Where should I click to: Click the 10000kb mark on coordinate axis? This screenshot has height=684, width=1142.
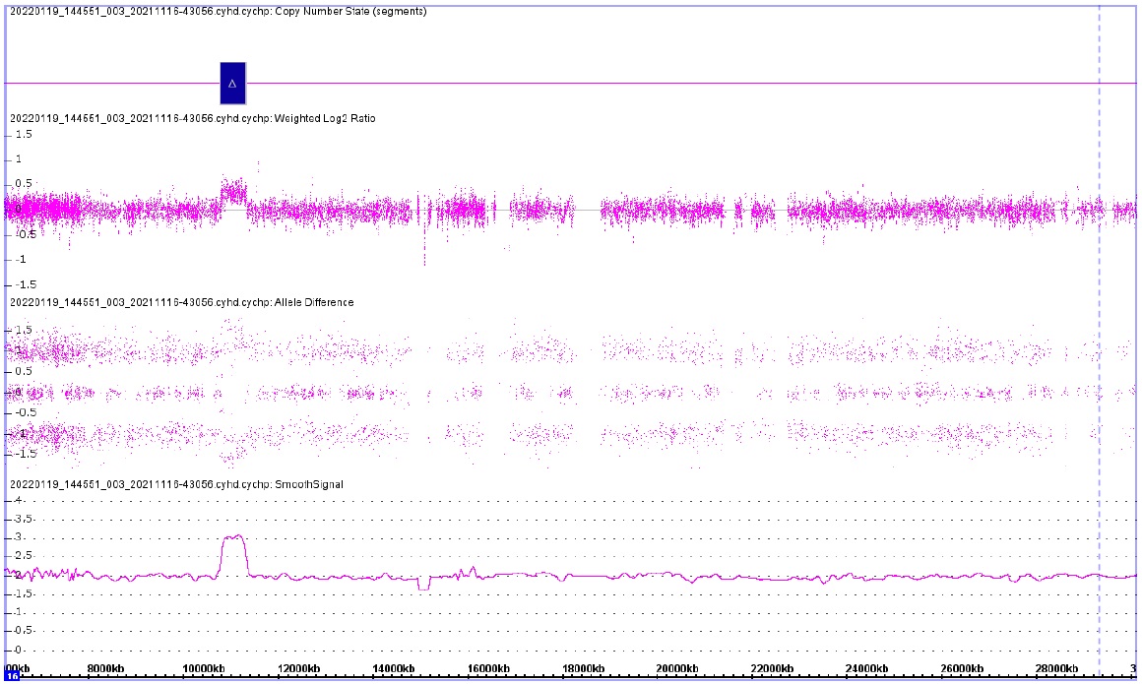(203, 669)
